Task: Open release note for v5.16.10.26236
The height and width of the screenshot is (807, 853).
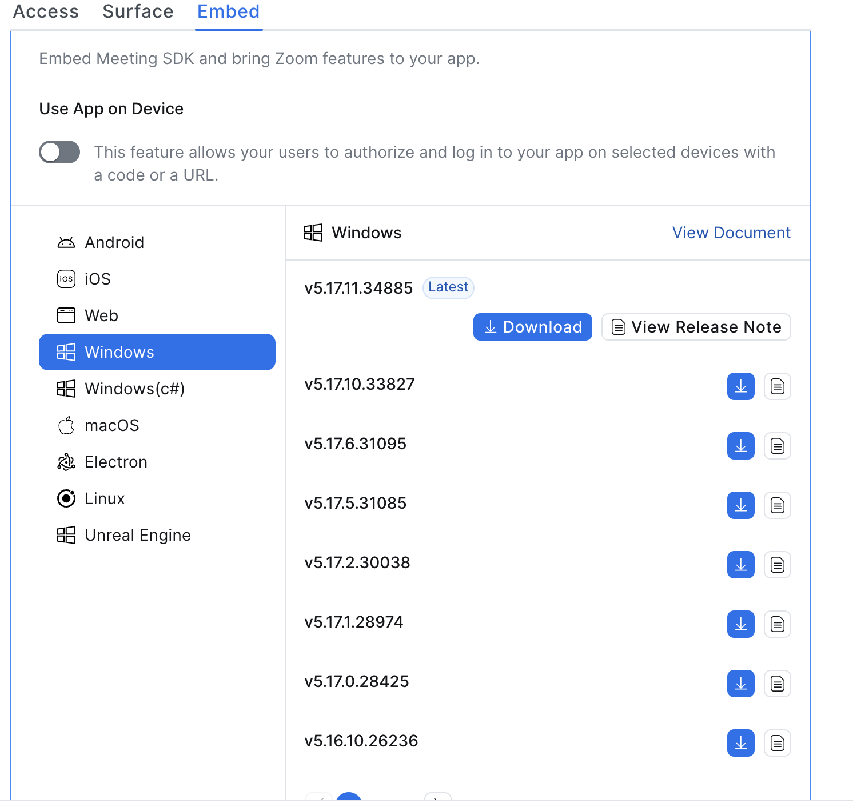Action: [777, 743]
